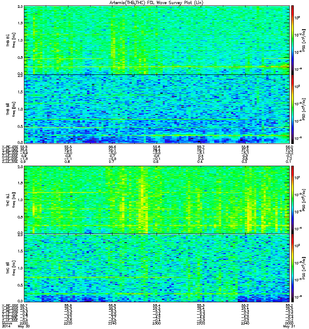The image size is (309, 329).
Task: Click the 'May 31' date label
Action: click(289, 326)
